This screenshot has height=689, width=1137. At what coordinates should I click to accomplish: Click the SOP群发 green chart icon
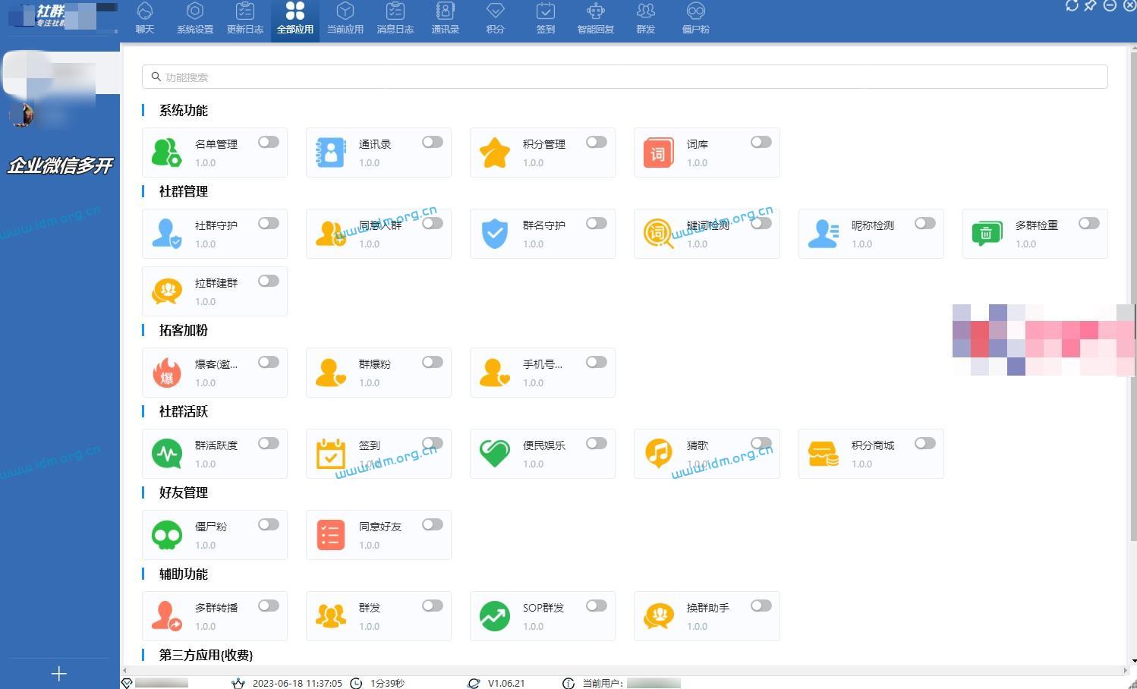click(x=494, y=616)
